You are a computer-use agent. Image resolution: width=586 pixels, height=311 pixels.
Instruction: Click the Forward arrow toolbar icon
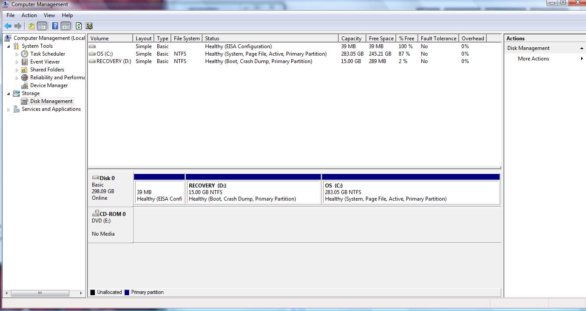pyautogui.click(x=18, y=26)
